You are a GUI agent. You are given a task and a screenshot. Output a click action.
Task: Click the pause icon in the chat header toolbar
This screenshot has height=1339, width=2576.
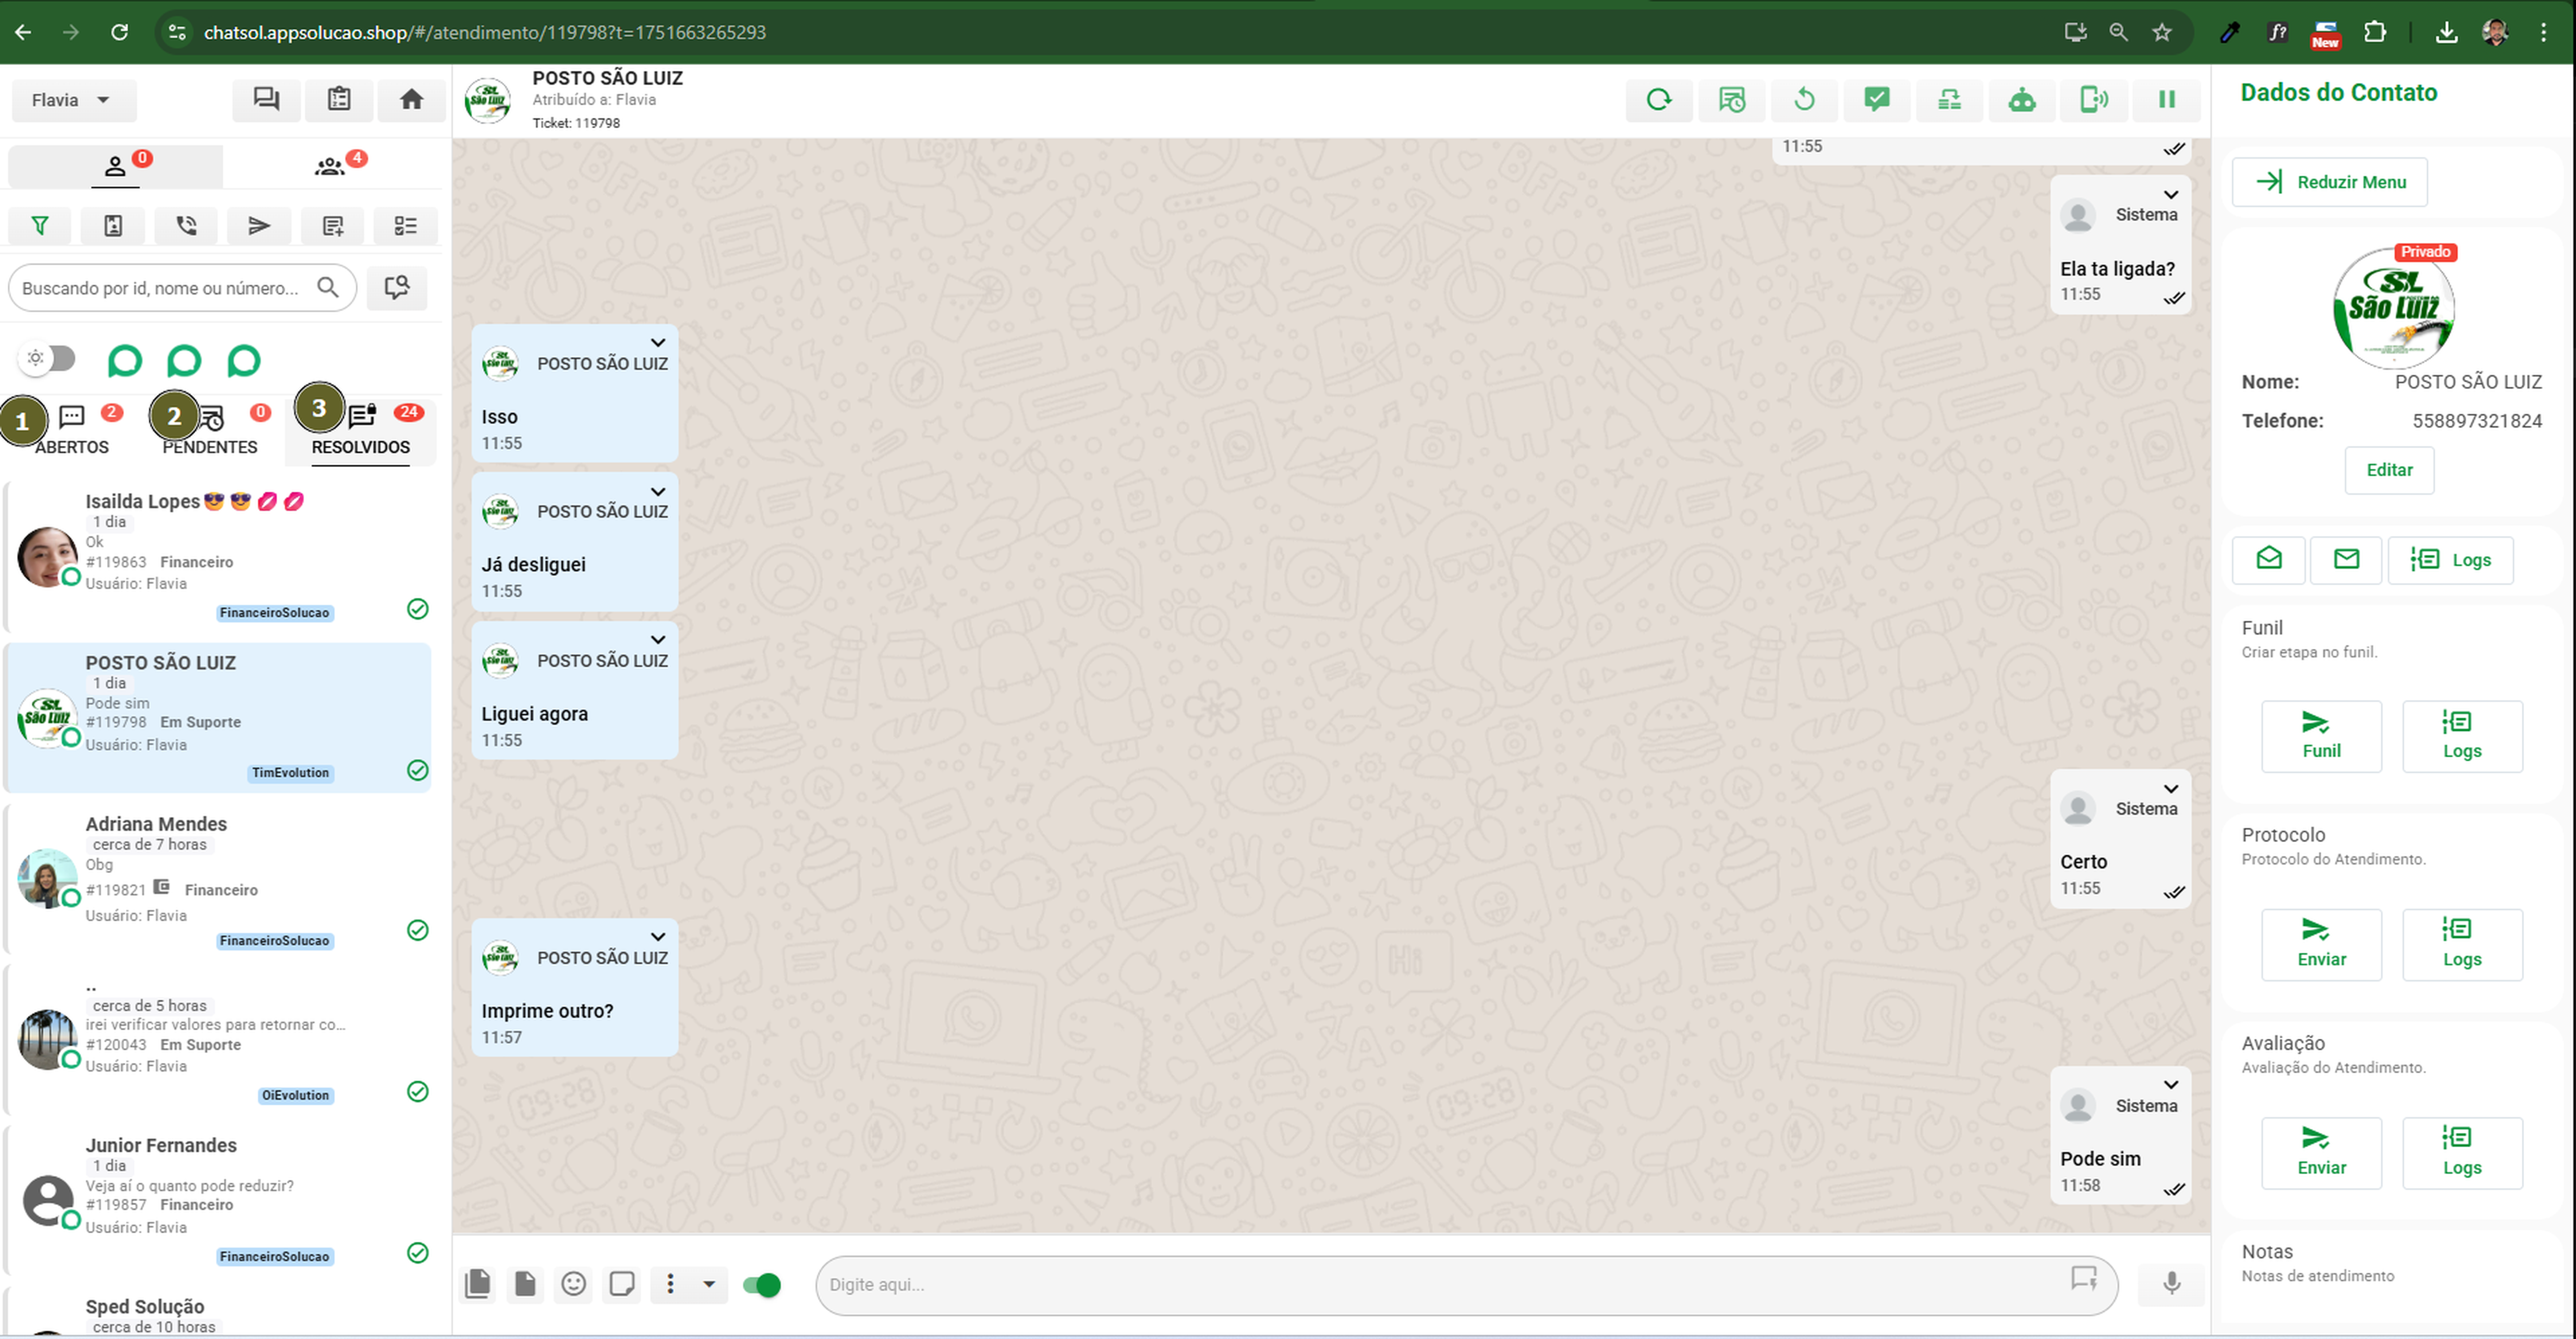2167,100
